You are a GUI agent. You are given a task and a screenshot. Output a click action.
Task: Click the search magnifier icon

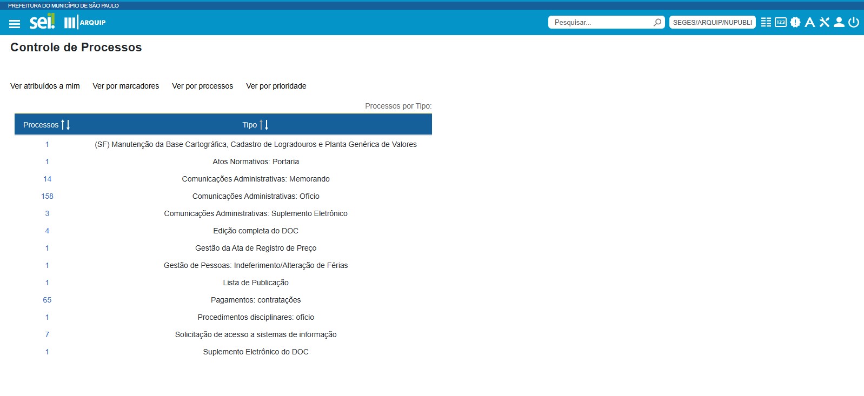[x=657, y=22]
